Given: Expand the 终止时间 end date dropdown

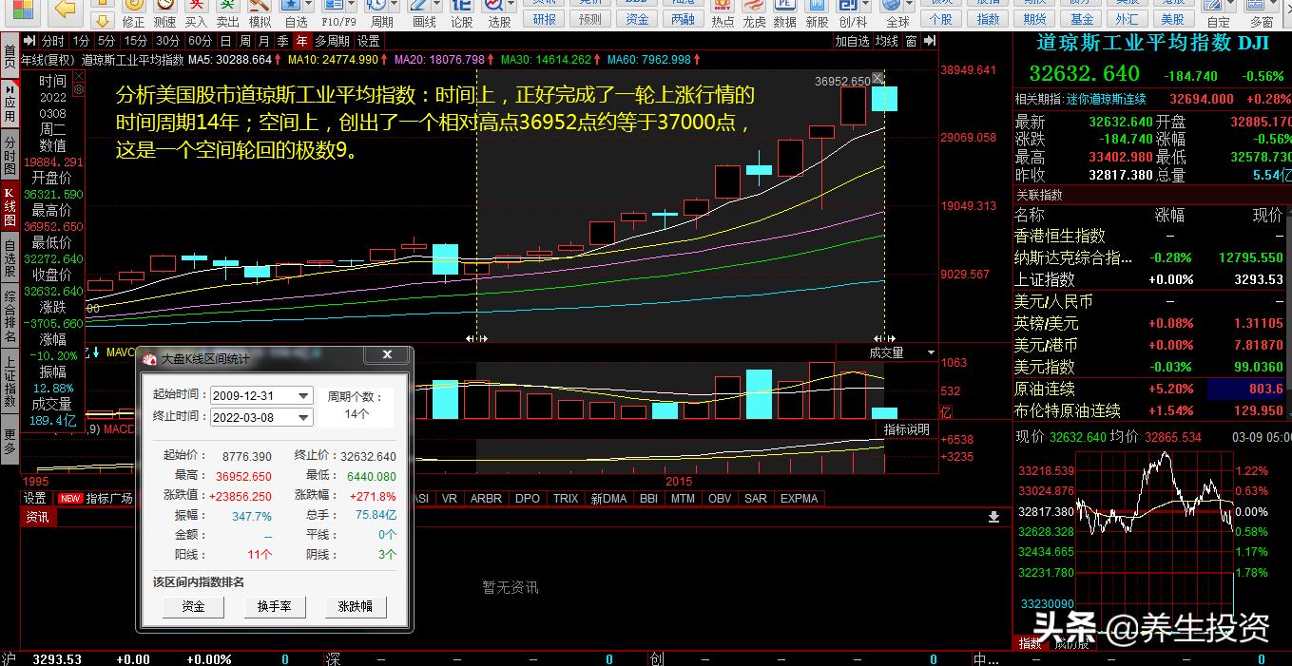Looking at the screenshot, I should click(x=303, y=417).
